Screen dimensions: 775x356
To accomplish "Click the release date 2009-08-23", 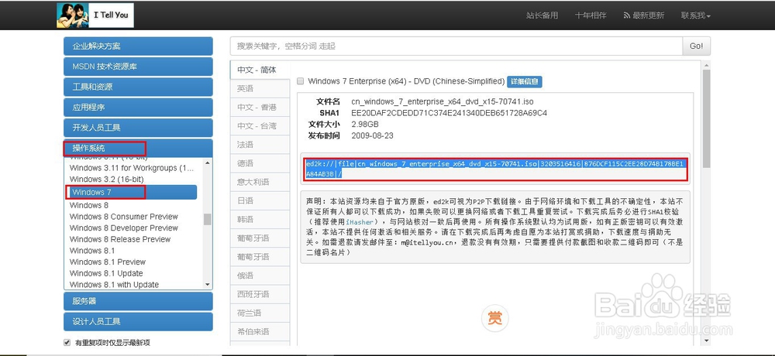I will point(372,135).
